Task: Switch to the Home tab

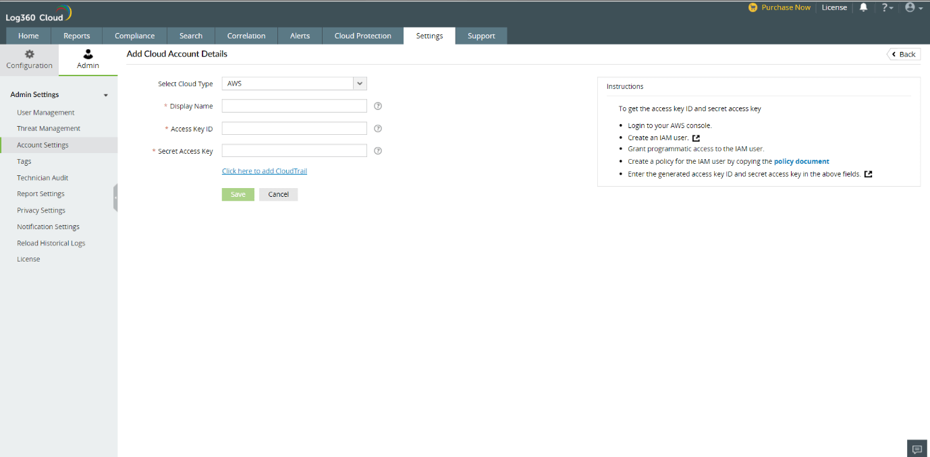Action: pyautogui.click(x=28, y=36)
